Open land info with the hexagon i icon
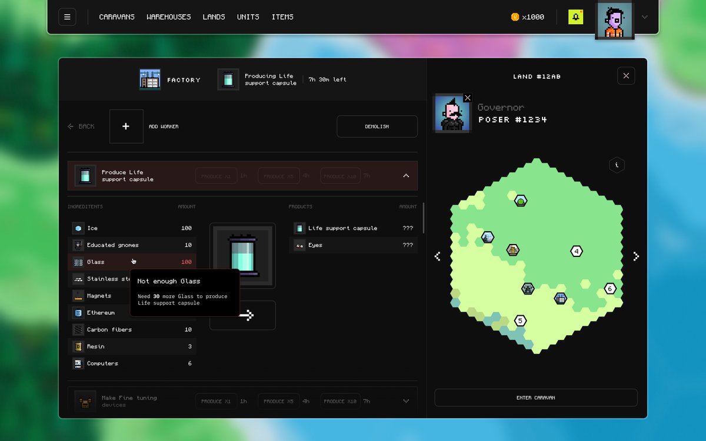Image resolution: width=706 pixels, height=441 pixels. [617, 165]
